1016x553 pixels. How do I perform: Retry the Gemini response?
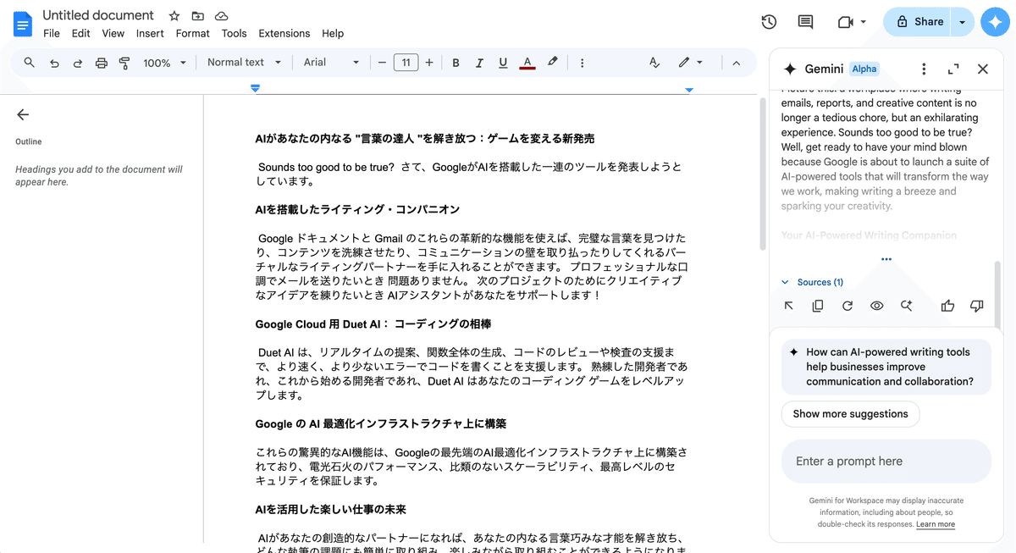coord(848,306)
